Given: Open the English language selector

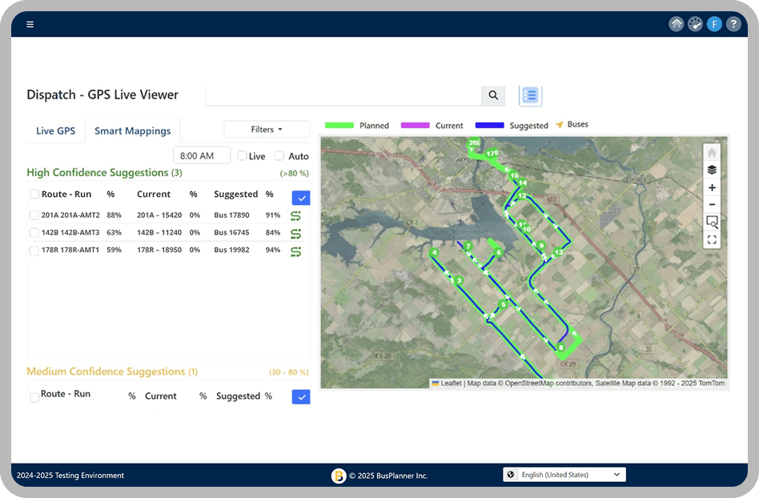Looking at the screenshot, I should pos(564,475).
